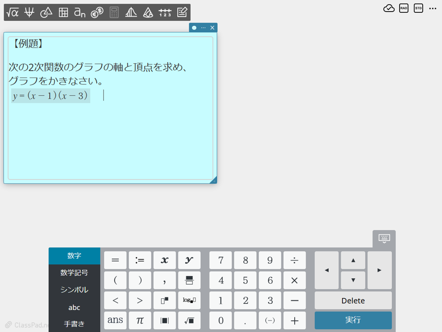This screenshot has height=332, width=442.
Task: Open the top-right overflow menu
Action: [432, 8]
